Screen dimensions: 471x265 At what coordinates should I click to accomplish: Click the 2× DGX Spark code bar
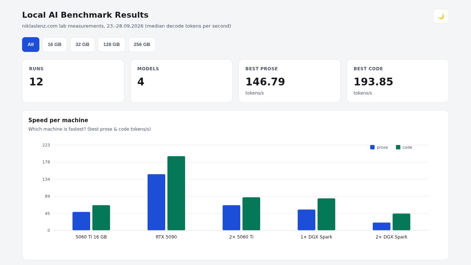[x=401, y=222]
